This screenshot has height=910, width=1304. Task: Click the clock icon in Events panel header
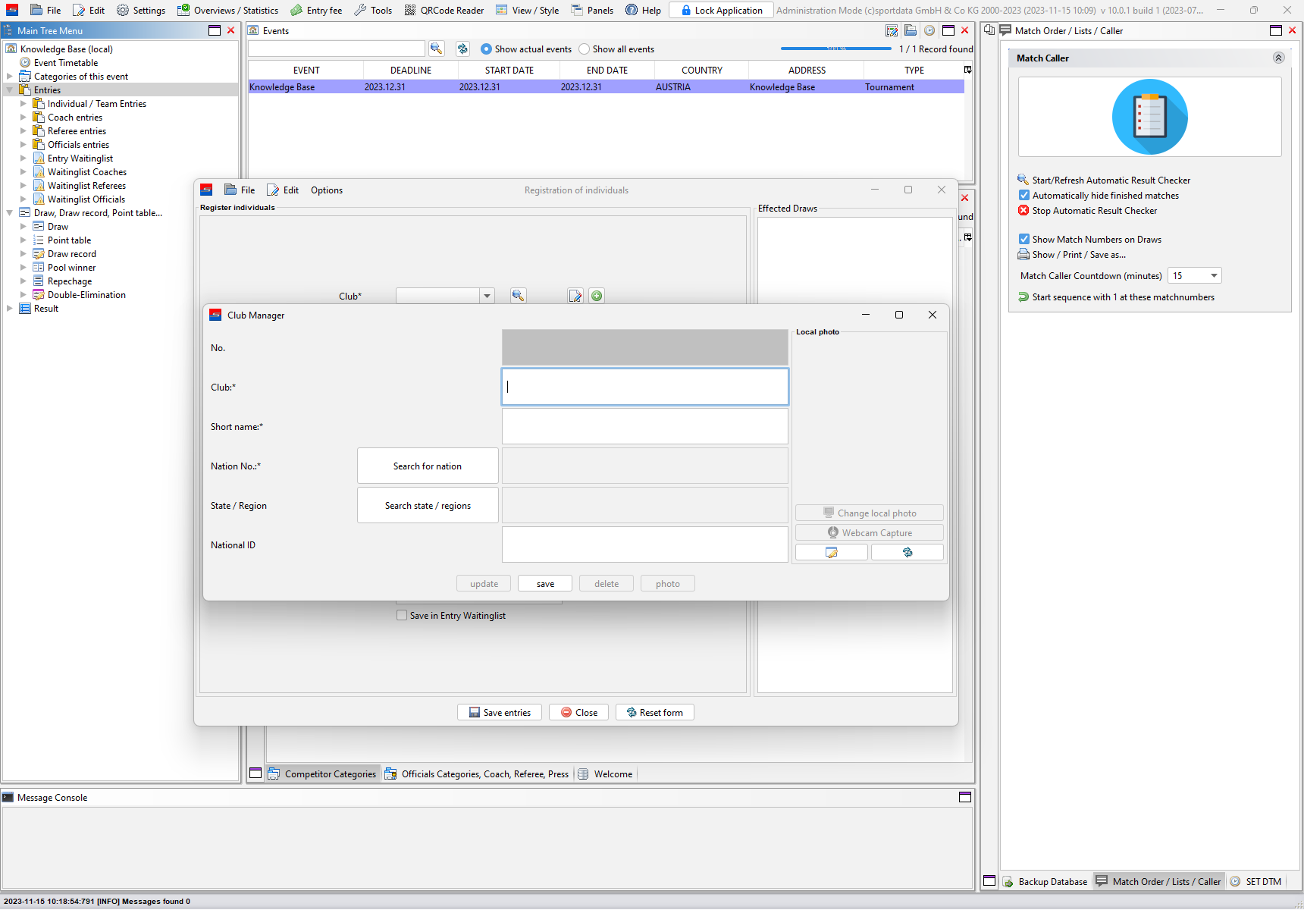click(929, 30)
